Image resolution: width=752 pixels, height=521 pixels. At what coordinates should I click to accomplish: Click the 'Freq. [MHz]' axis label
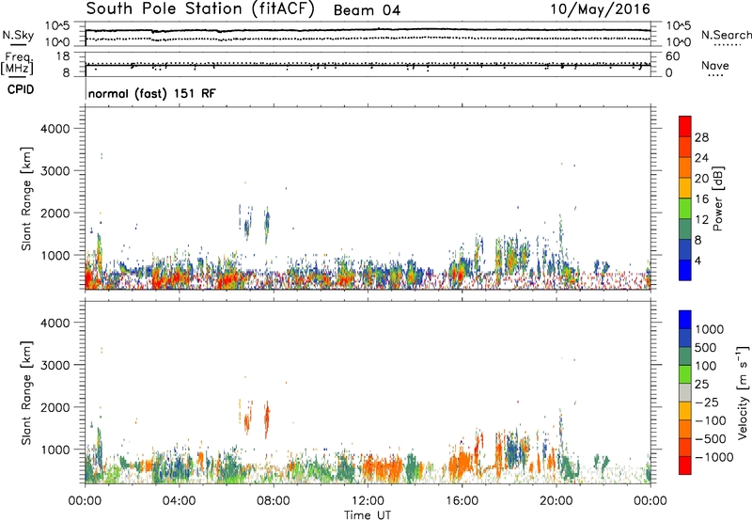[x=19, y=64]
